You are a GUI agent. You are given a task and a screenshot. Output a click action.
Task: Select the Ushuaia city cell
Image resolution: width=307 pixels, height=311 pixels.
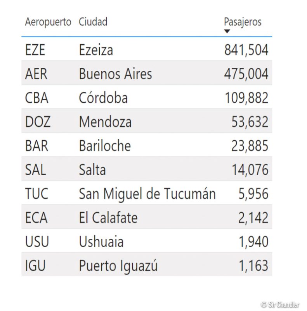[x=101, y=242]
